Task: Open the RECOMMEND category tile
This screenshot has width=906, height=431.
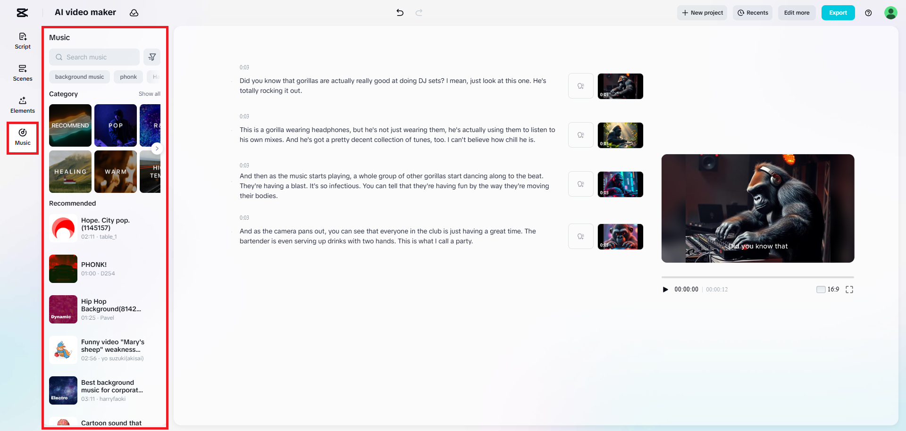Action: pyautogui.click(x=70, y=125)
